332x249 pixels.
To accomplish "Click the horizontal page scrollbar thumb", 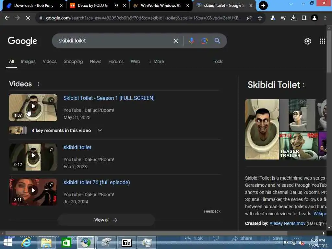I will coord(146,233).
